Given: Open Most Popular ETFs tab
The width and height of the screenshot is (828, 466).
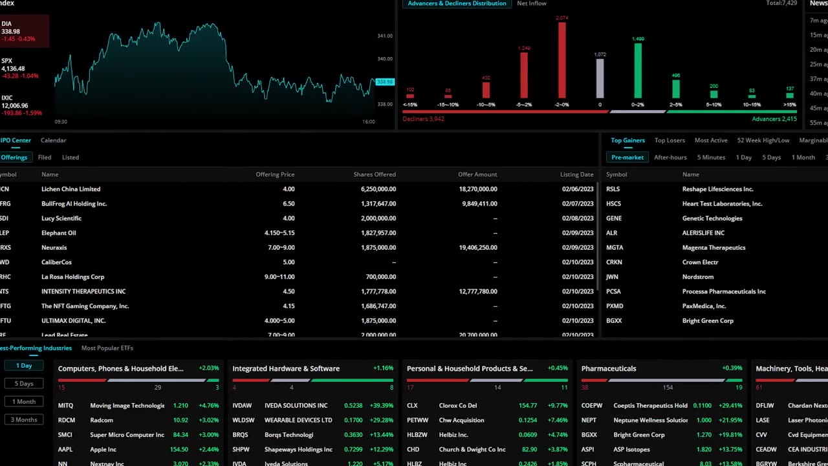Looking at the screenshot, I should click(107, 348).
